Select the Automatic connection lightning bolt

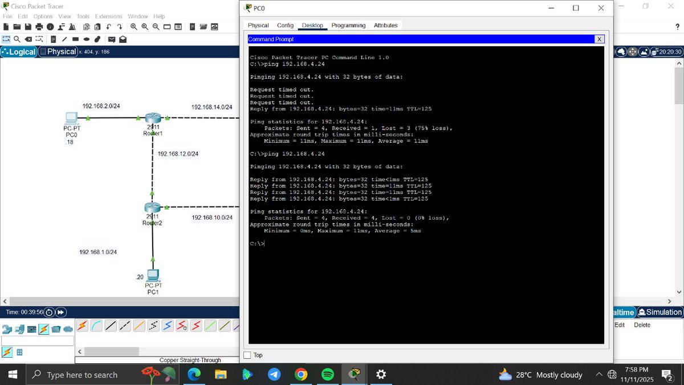point(82,326)
